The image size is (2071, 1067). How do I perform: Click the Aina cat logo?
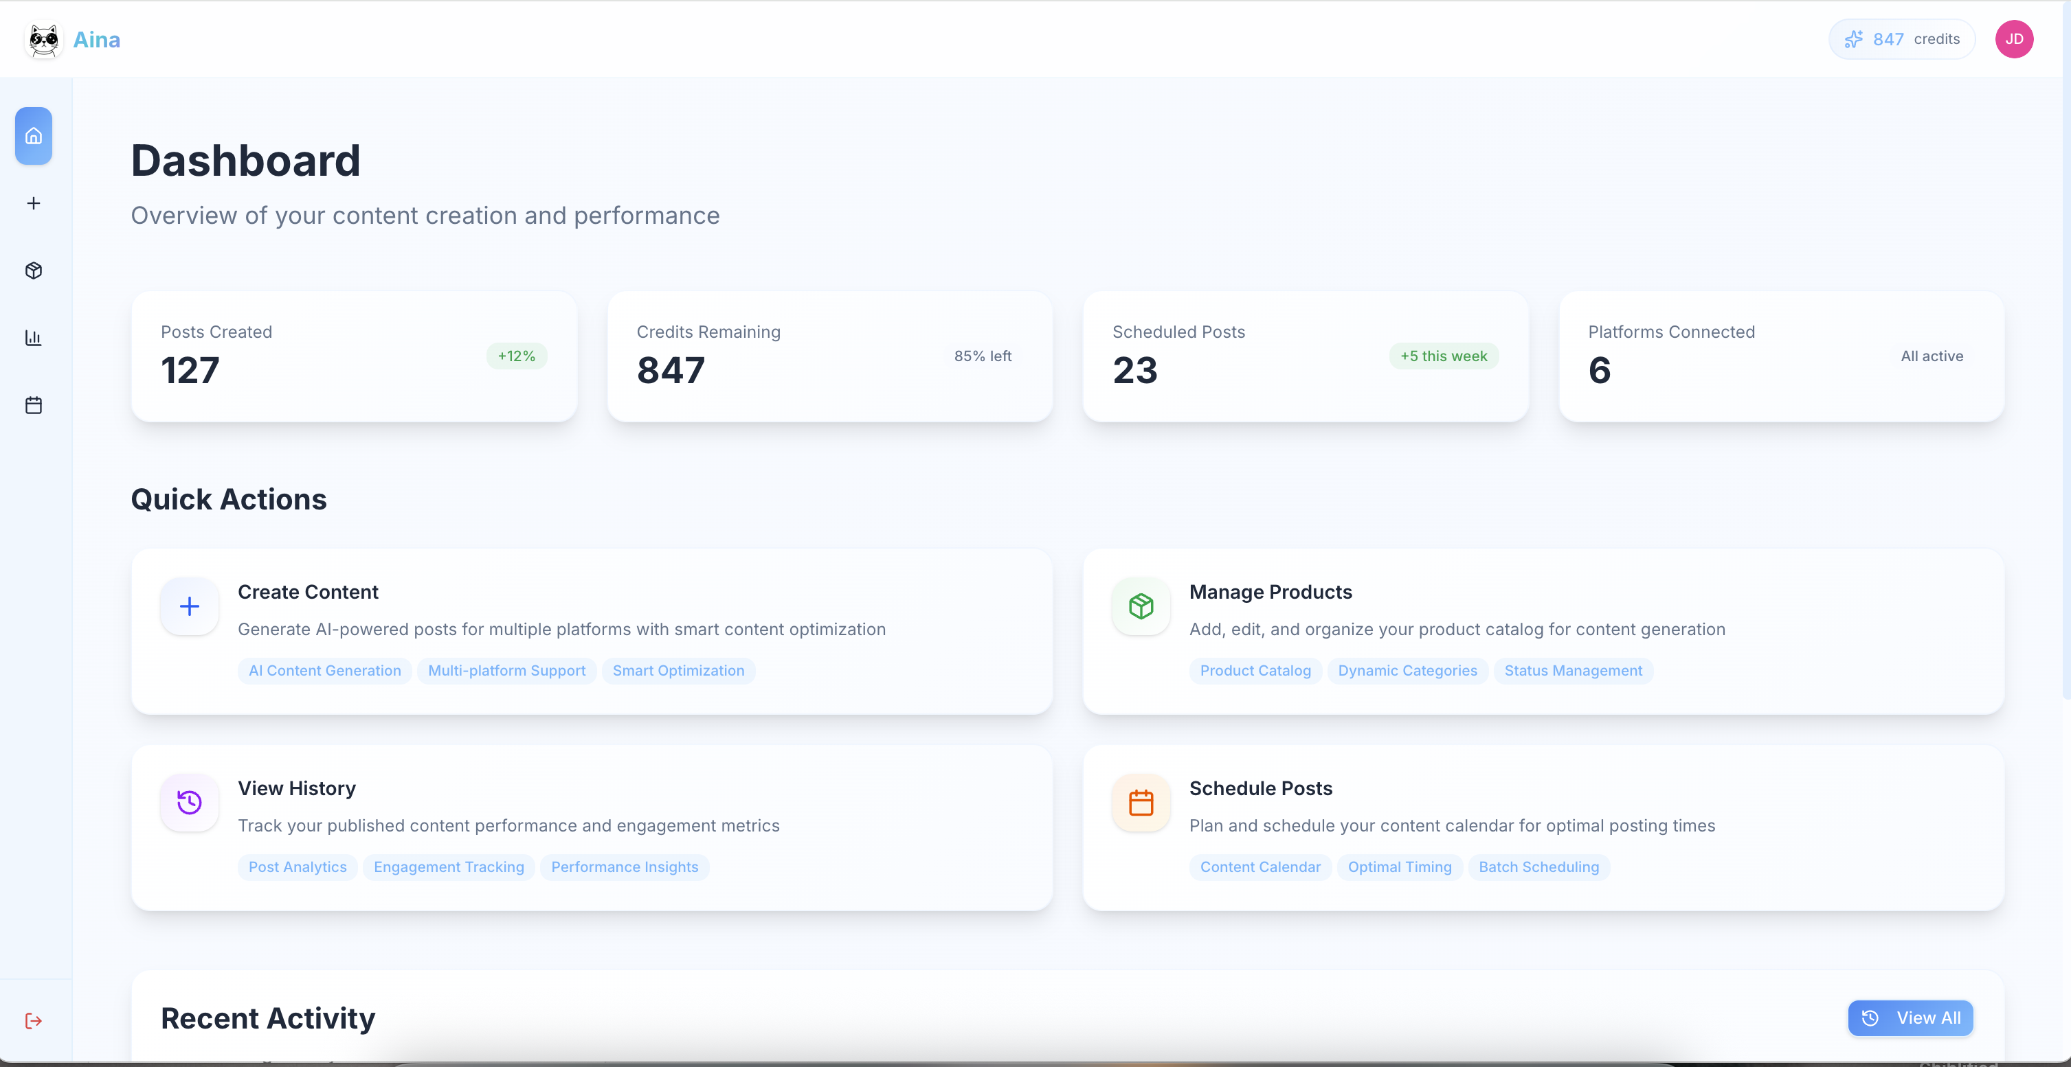coord(43,39)
